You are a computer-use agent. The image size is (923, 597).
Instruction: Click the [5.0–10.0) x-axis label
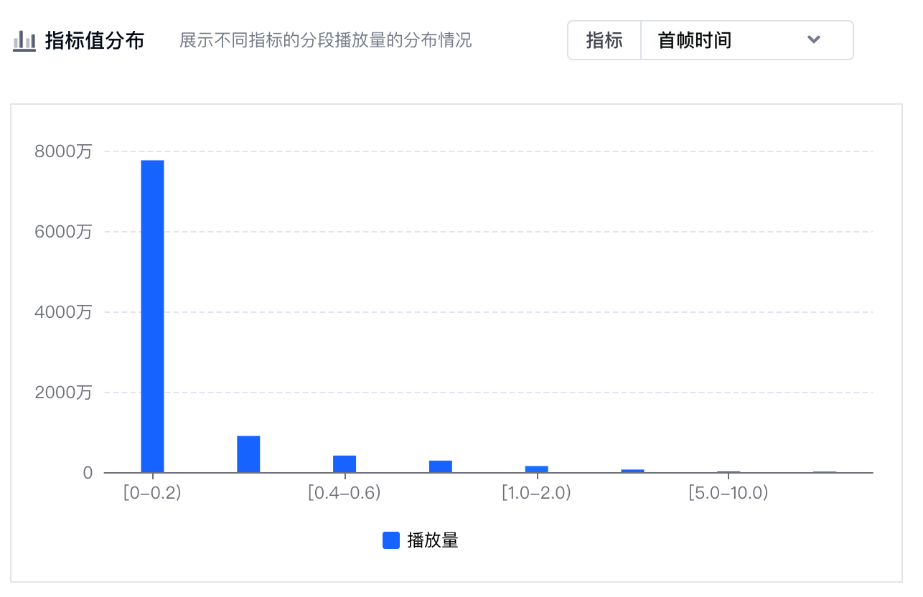(728, 494)
